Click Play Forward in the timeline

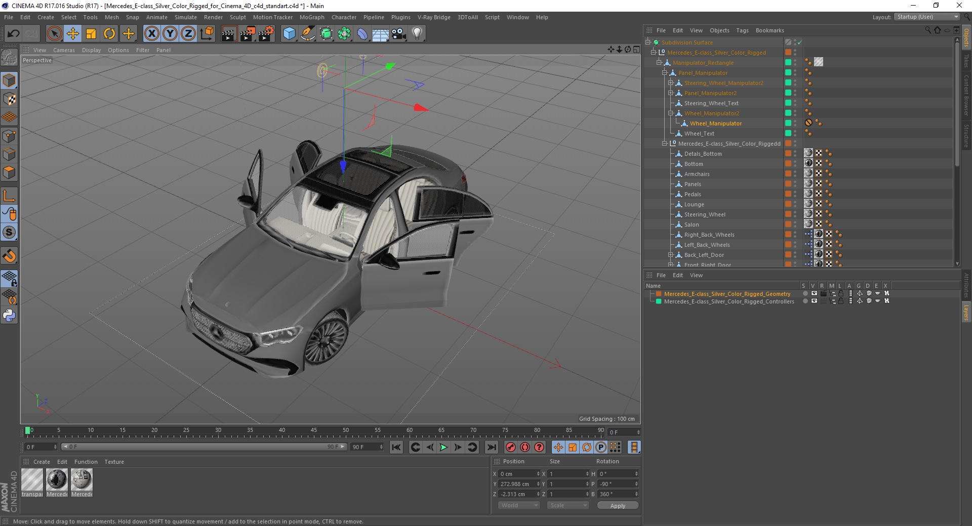click(443, 447)
